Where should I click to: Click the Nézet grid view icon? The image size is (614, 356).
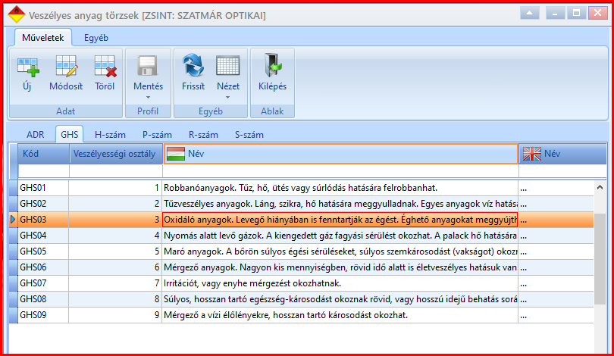(228, 66)
